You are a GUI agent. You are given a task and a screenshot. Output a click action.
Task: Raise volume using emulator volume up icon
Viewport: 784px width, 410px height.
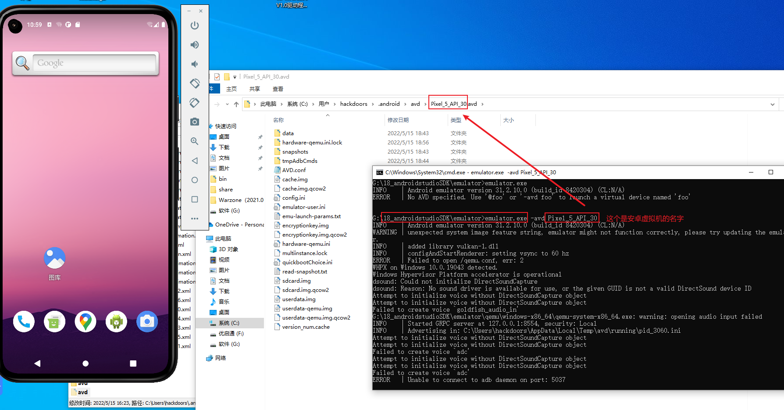(195, 45)
